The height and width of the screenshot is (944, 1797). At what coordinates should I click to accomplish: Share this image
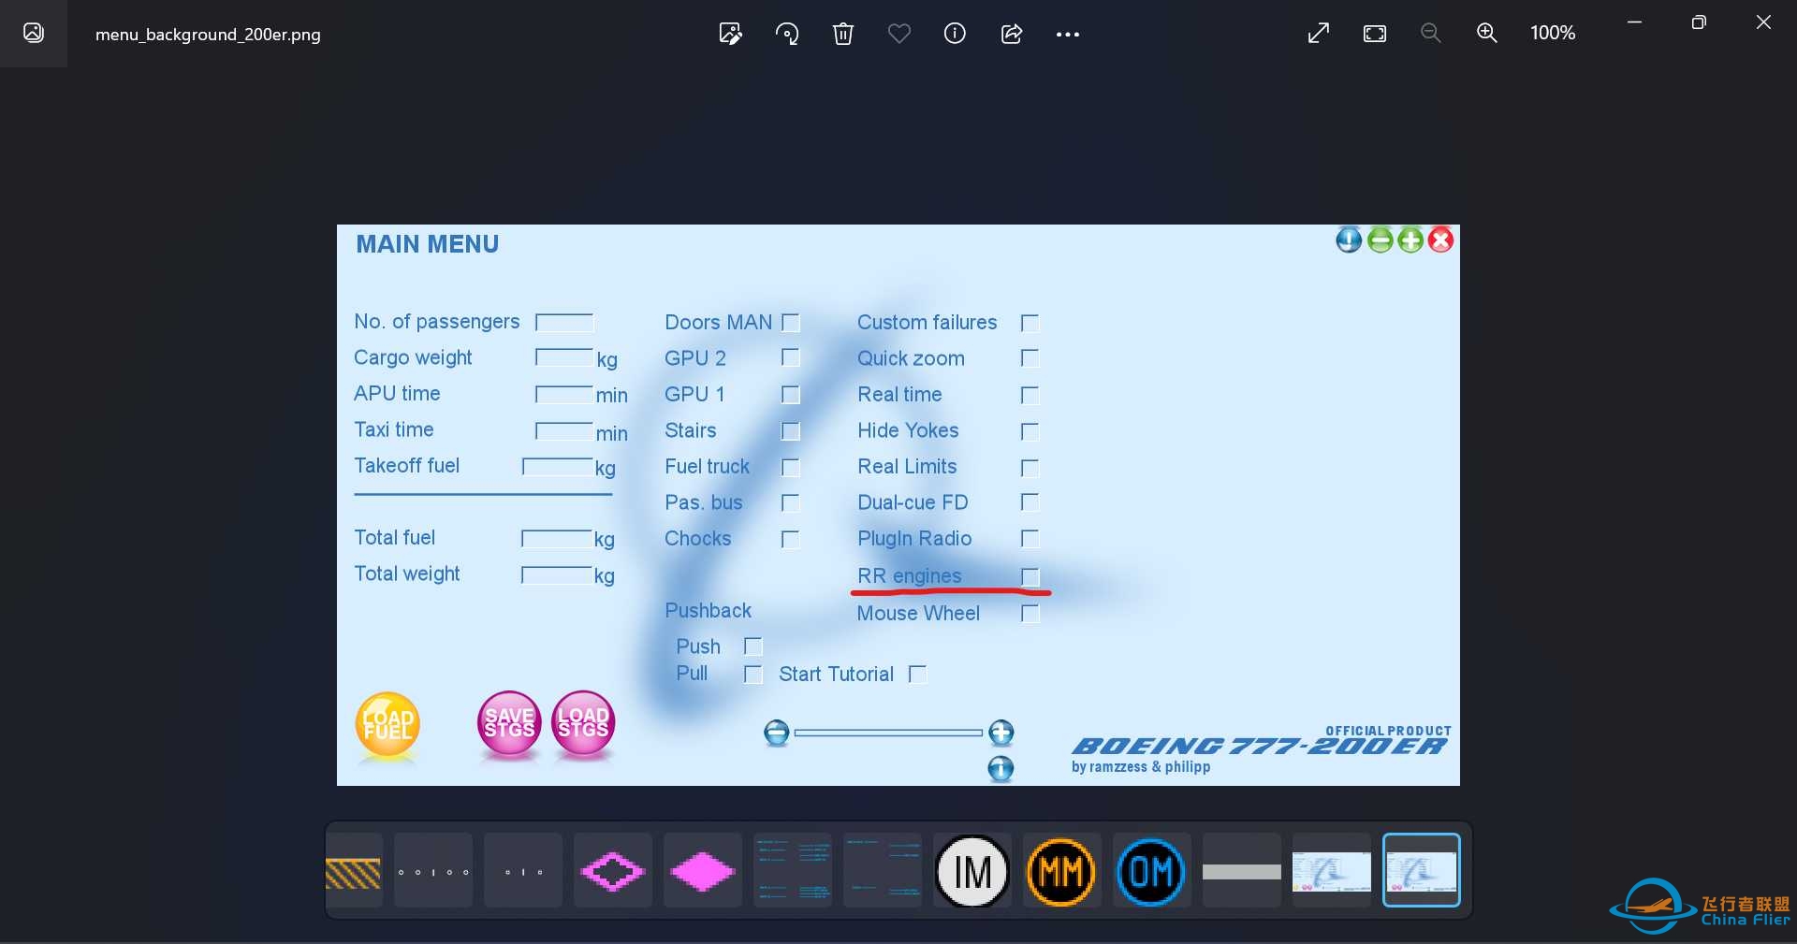1012,34
